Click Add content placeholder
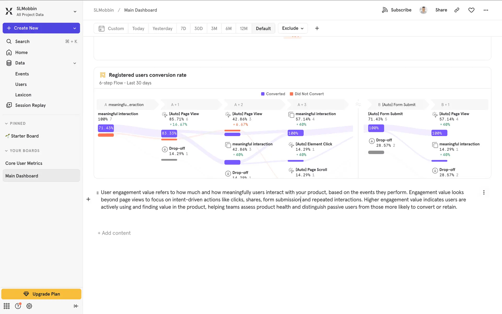The width and height of the screenshot is (502, 314). [114, 233]
